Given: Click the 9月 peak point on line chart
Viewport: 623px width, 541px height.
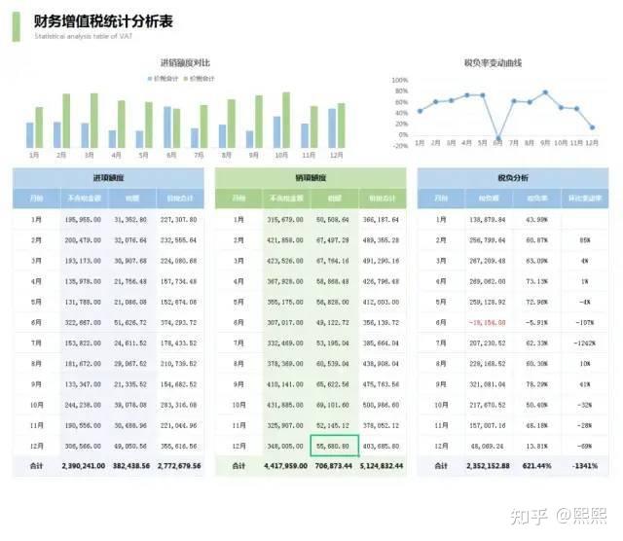Looking at the screenshot, I should click(x=545, y=92).
